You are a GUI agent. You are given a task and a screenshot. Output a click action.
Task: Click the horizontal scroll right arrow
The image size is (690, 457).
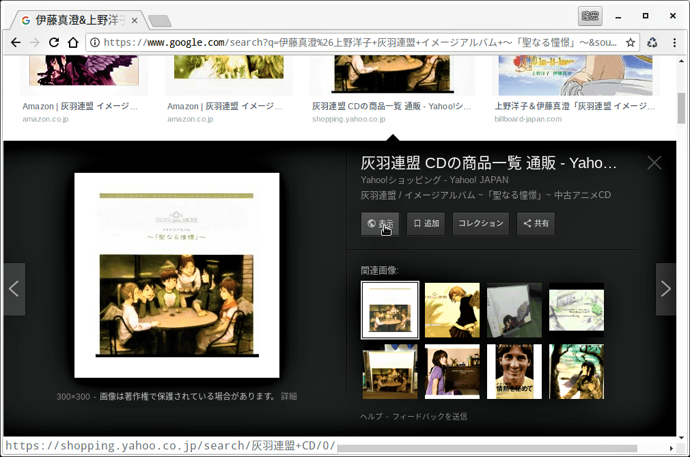[671, 448]
